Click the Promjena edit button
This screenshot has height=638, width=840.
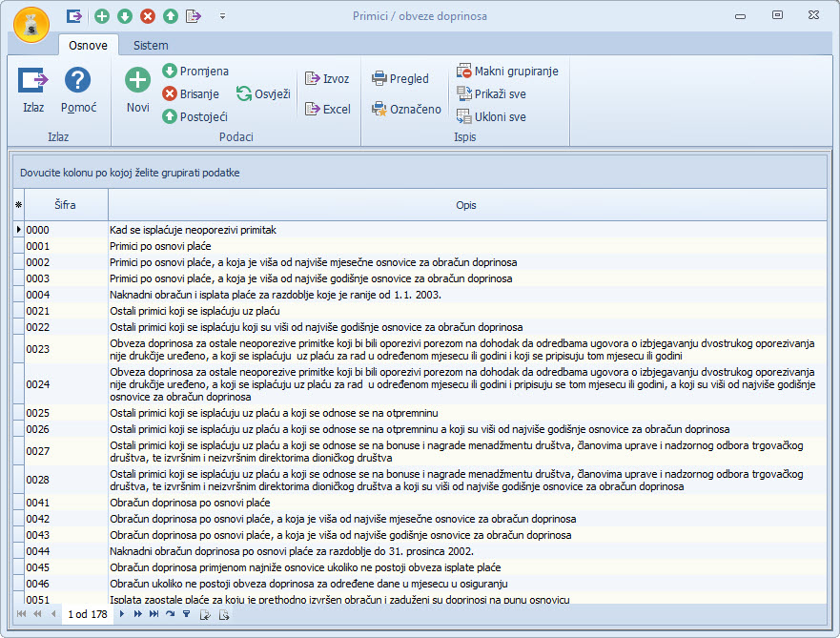click(195, 72)
